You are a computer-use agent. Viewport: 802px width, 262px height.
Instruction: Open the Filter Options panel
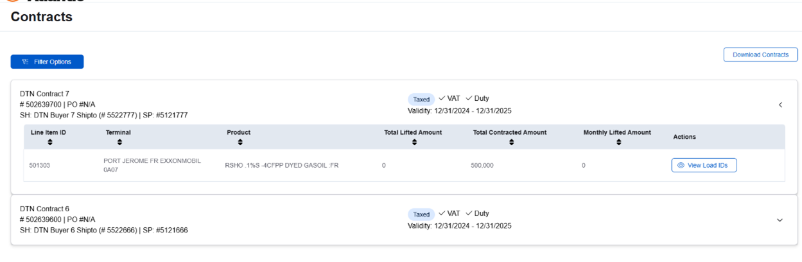tap(47, 62)
